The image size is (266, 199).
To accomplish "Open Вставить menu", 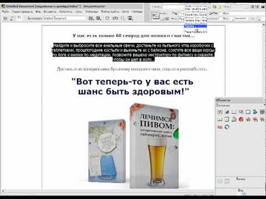I will point(50,12).
